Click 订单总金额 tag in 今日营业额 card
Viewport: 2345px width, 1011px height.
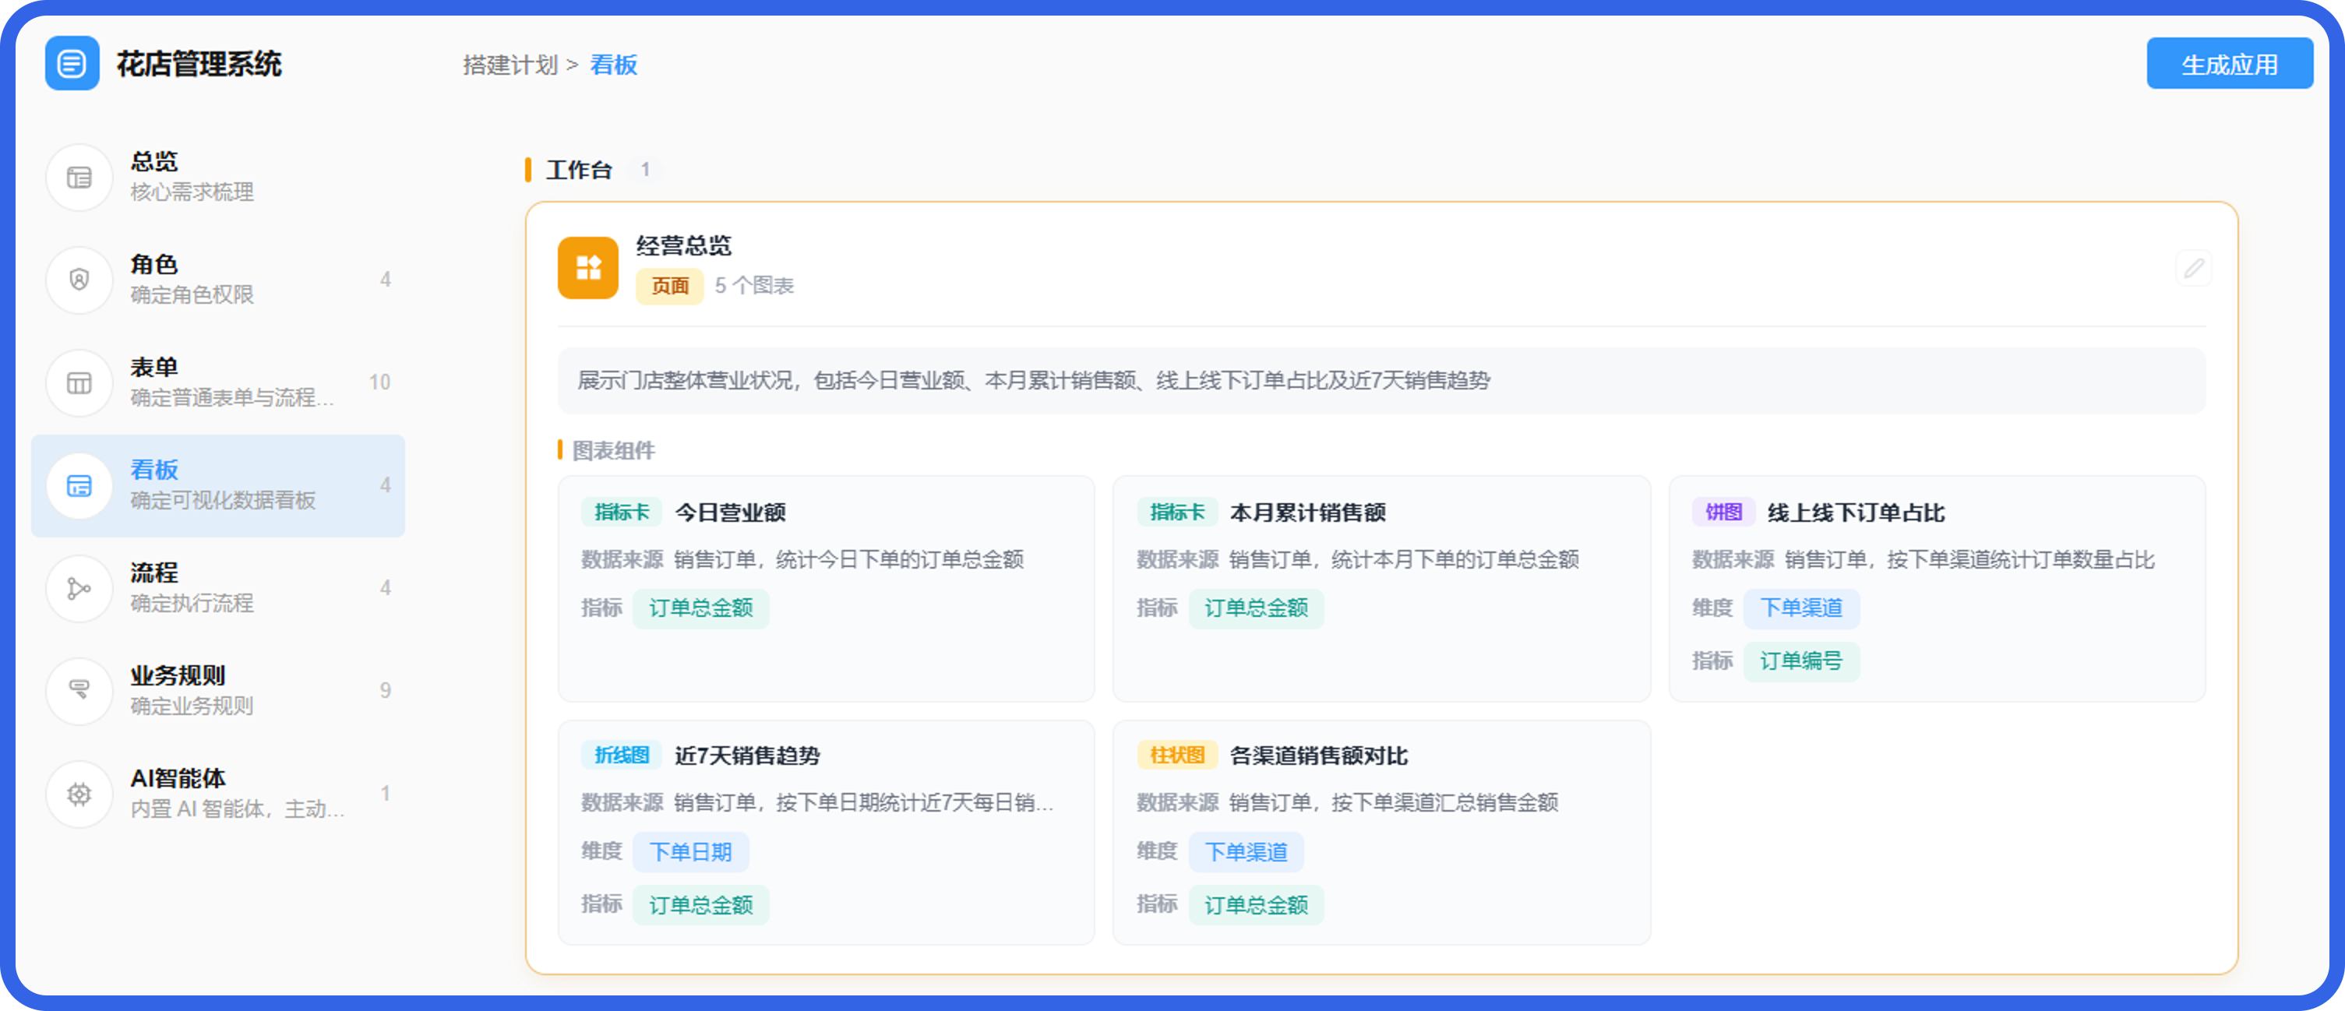[701, 608]
